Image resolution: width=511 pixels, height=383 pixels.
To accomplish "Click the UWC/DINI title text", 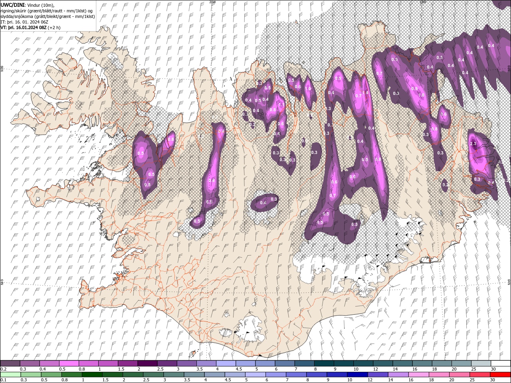I will pyautogui.click(x=13, y=4).
